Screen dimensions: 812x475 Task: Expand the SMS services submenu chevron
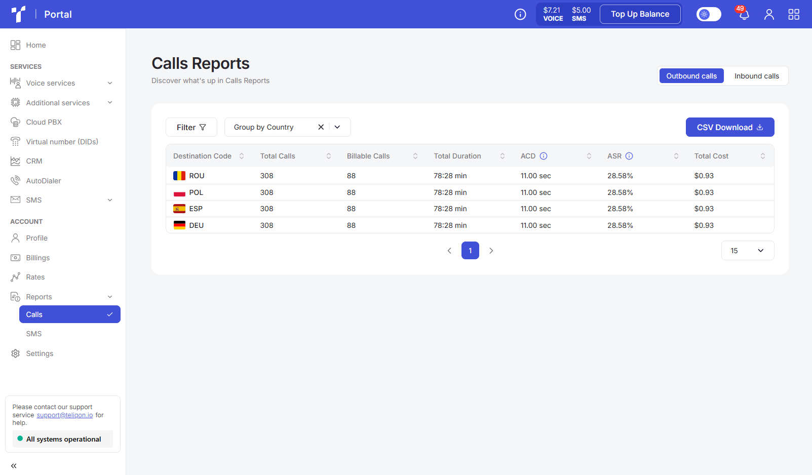pyautogui.click(x=110, y=200)
